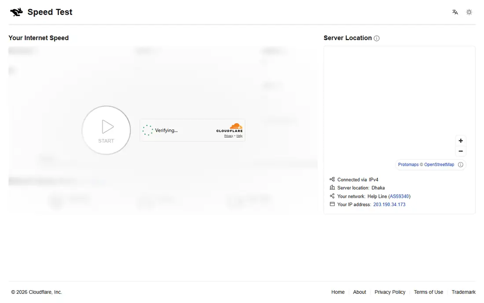Click the Cloudflare logo in verification widget
The width and height of the screenshot is (484, 303).
230,128
